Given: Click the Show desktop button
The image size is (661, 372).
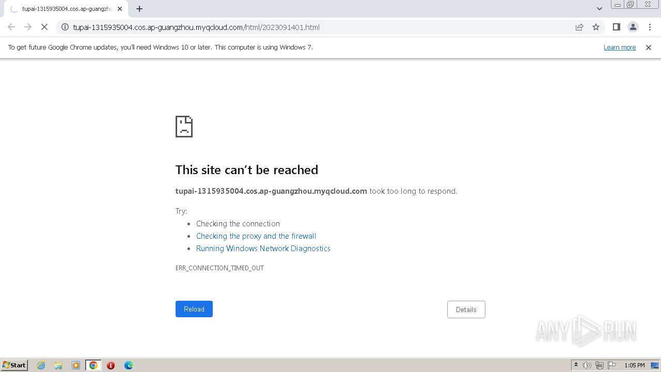Looking at the screenshot, I should [x=655, y=365].
